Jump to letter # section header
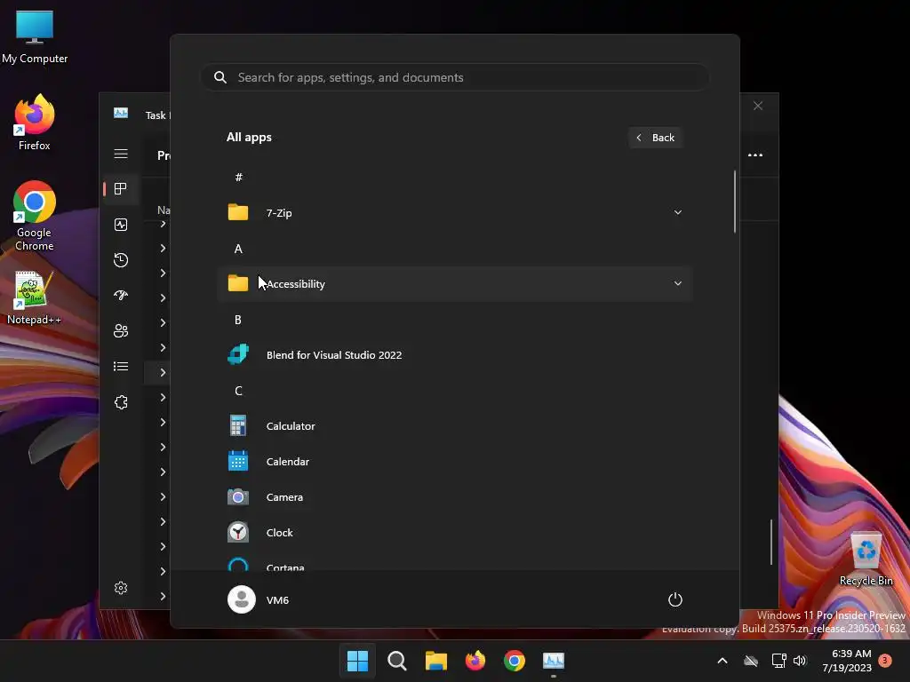The height and width of the screenshot is (682, 910). [x=238, y=178]
